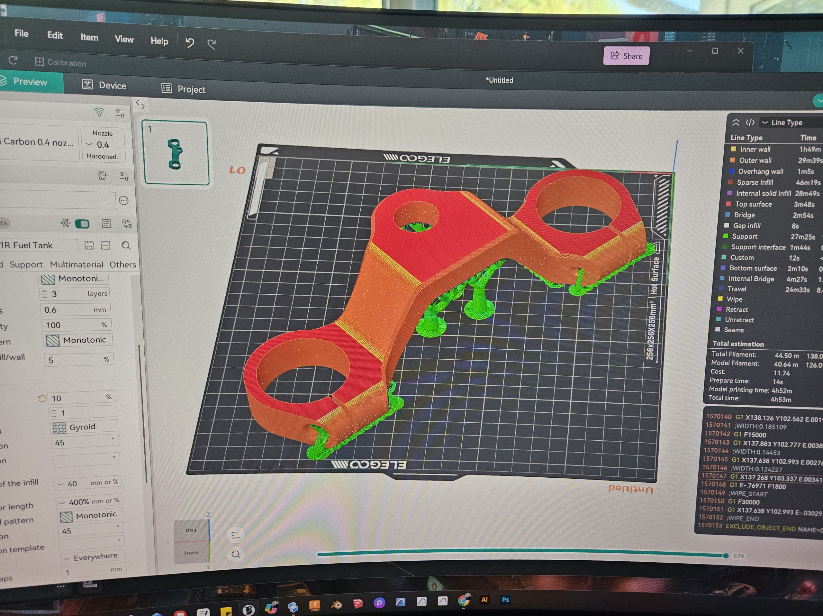Click the delete preset minus icon

[106, 245]
